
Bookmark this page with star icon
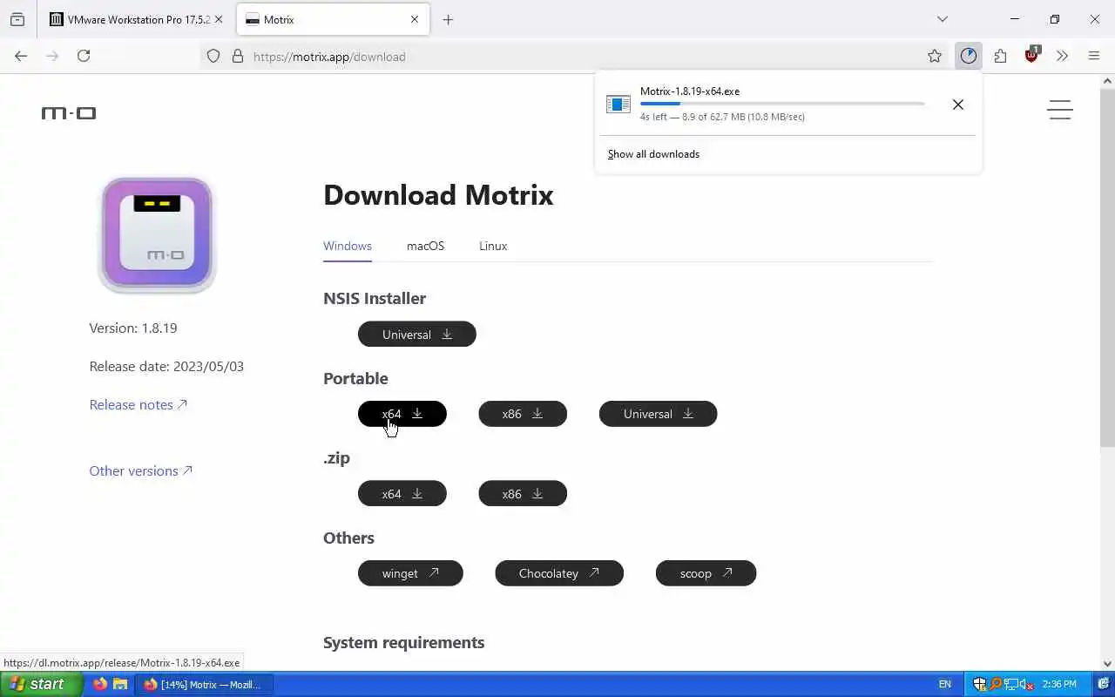tap(935, 56)
